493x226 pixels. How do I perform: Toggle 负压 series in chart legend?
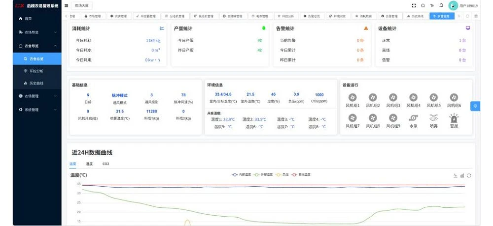coord(282,174)
